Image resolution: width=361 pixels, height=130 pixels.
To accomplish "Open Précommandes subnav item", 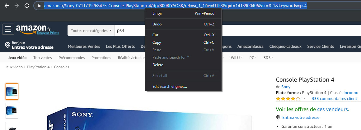I will (72, 58).
